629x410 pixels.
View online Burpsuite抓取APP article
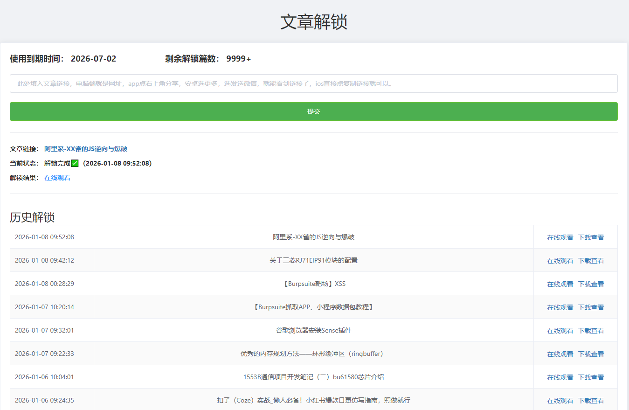coord(560,307)
